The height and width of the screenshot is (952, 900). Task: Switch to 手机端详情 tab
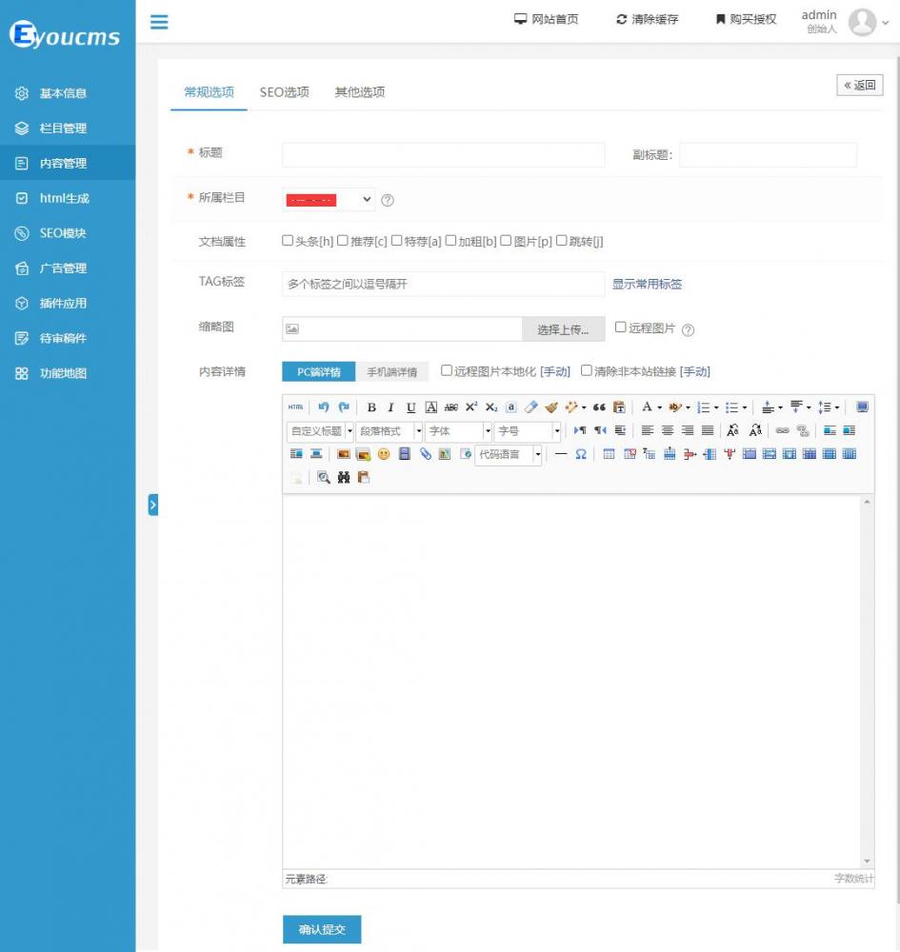(391, 371)
